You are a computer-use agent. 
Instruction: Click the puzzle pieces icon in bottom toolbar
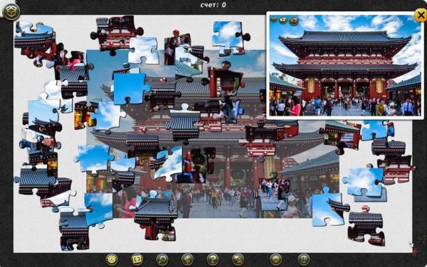[238, 259]
